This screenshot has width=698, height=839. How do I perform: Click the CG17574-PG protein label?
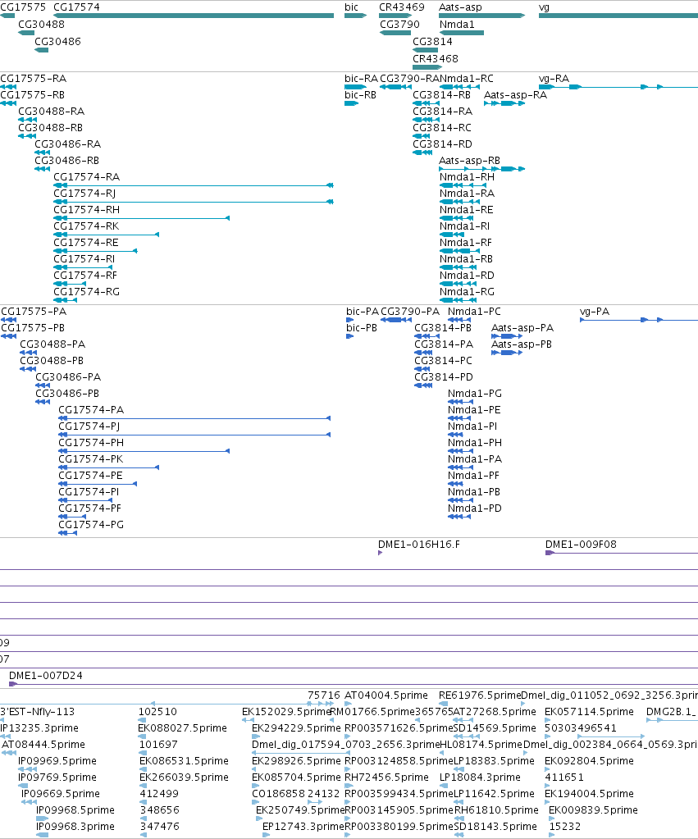pyautogui.click(x=91, y=524)
